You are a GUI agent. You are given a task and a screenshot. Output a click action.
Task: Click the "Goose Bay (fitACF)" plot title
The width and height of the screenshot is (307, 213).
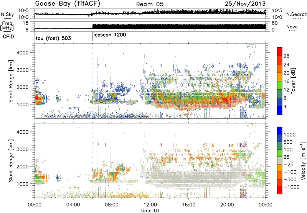68,4
